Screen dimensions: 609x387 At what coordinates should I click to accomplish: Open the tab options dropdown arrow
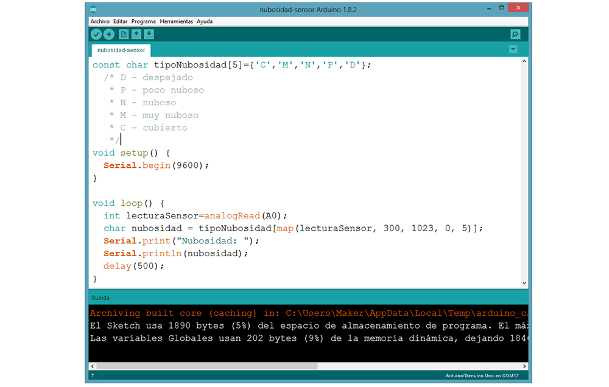point(513,49)
